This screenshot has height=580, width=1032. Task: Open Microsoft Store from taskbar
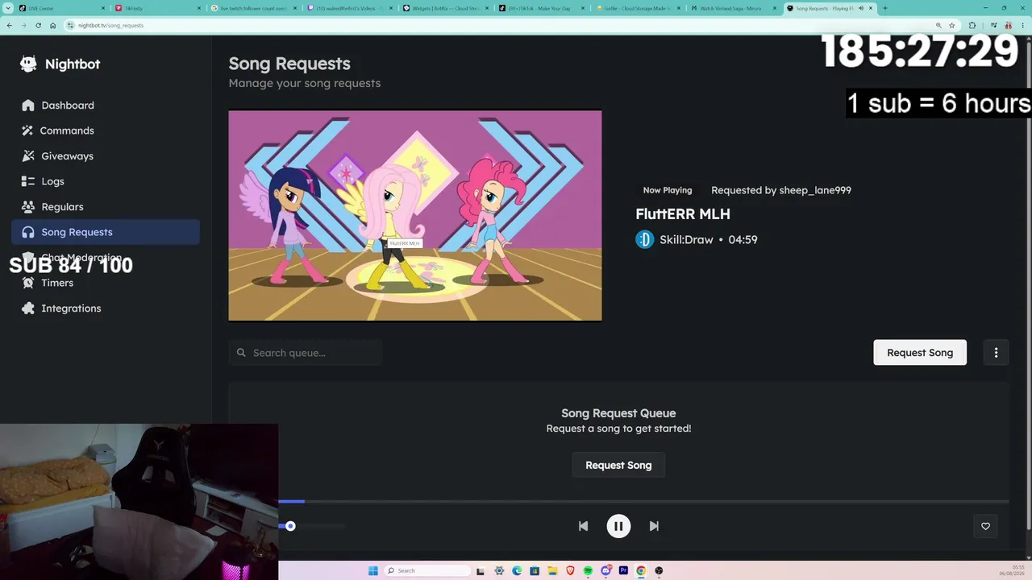(x=535, y=570)
